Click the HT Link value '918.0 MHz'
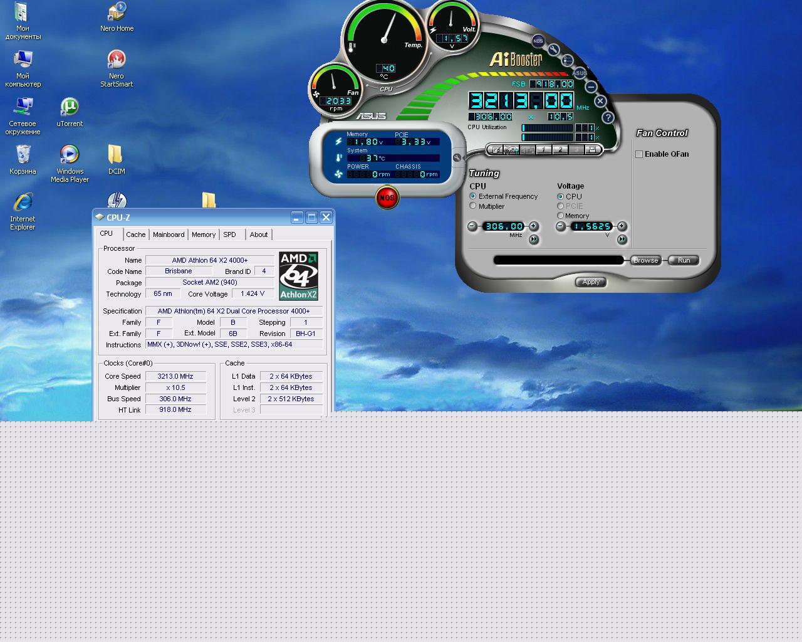802x642 pixels. click(175, 409)
